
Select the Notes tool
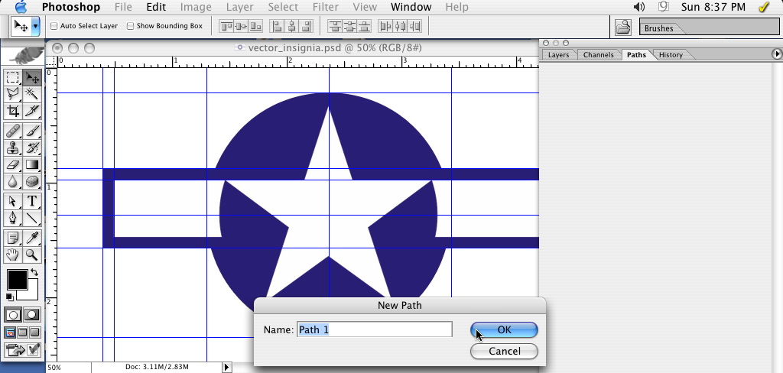point(12,238)
